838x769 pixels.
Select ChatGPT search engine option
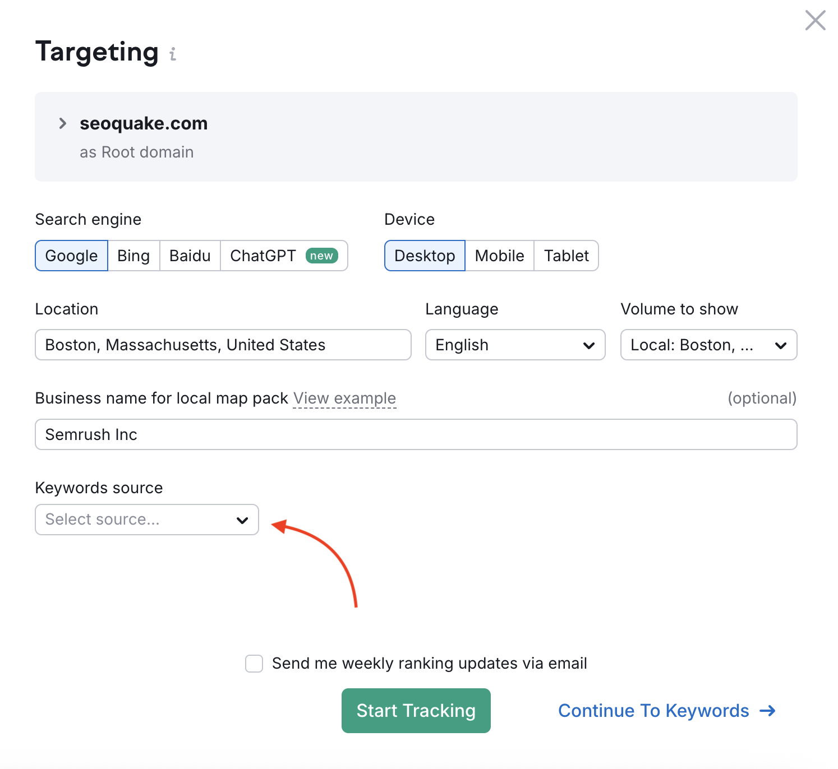(x=284, y=256)
